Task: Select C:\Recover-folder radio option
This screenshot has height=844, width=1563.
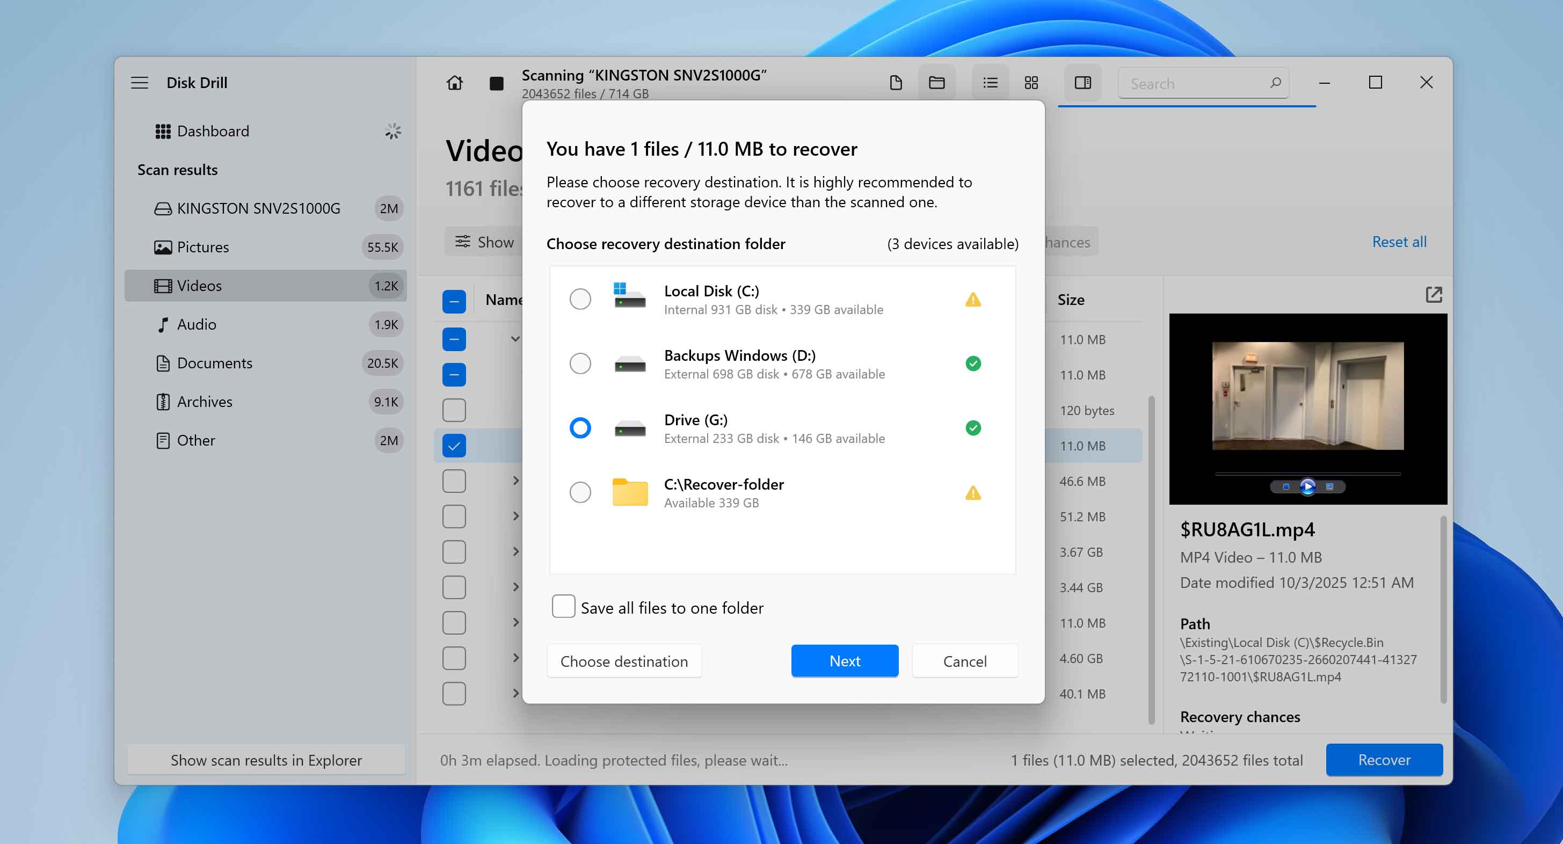Action: point(580,492)
